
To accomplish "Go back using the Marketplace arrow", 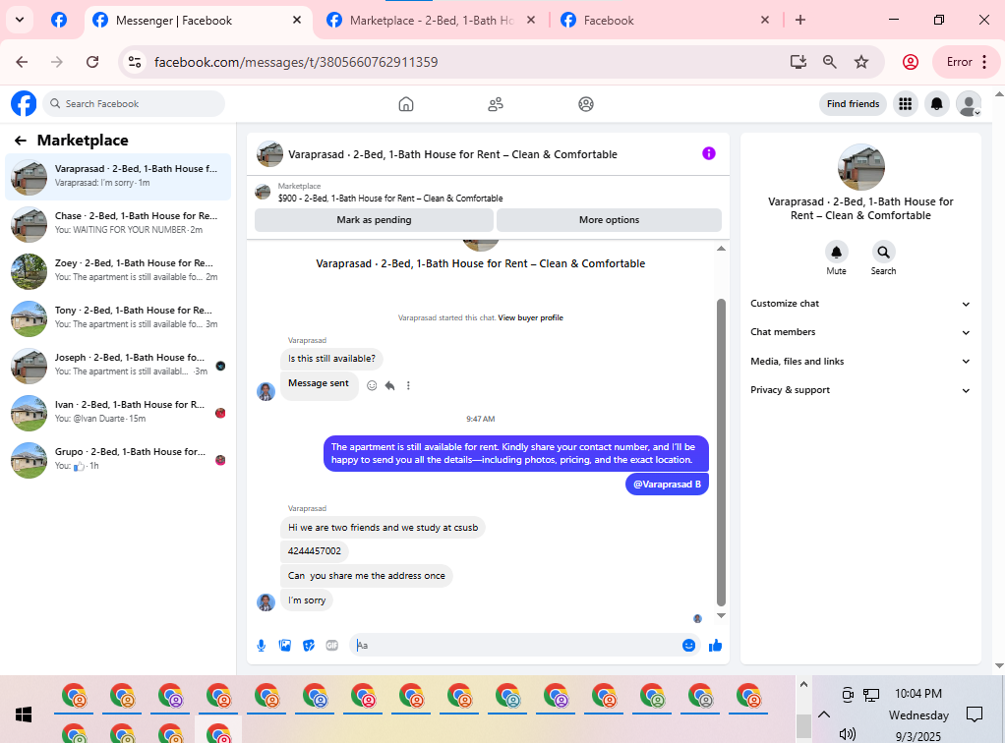I will (21, 141).
